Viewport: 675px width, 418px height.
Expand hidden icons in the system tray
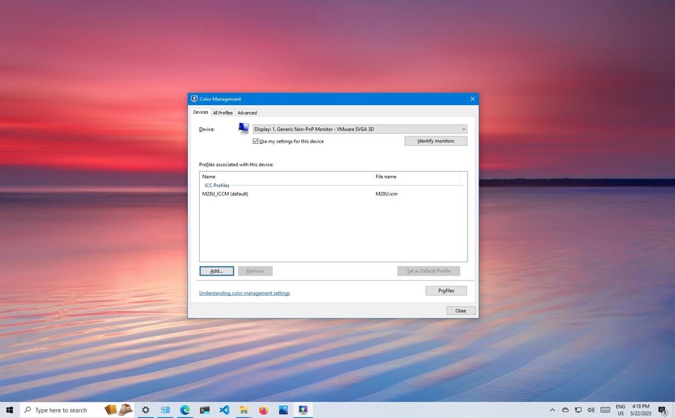(x=553, y=410)
